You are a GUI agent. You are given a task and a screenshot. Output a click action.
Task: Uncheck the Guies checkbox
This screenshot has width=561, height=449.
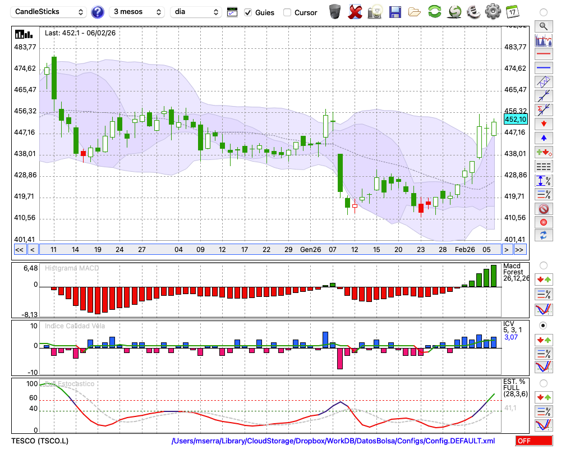tap(249, 12)
